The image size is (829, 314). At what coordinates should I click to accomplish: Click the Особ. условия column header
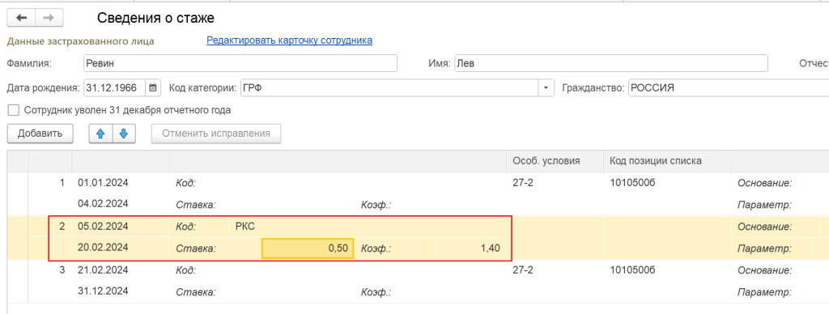click(x=546, y=161)
